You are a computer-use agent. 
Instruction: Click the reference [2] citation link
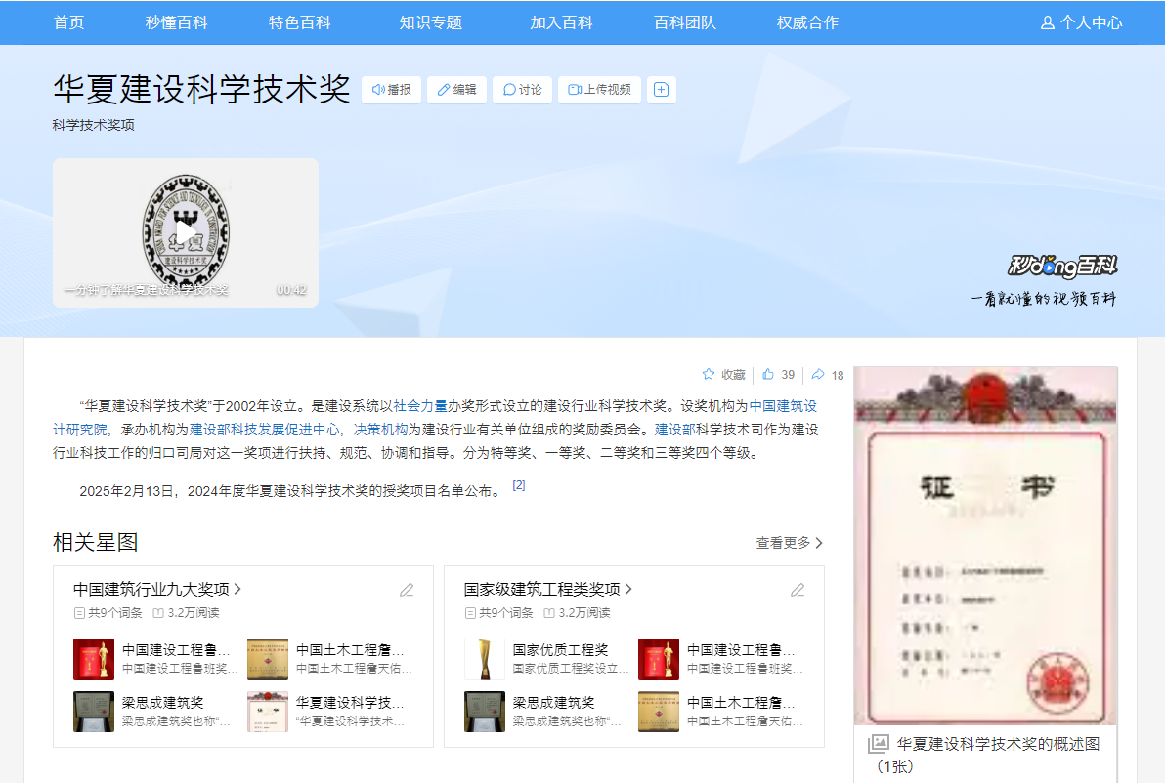pyautogui.click(x=519, y=485)
